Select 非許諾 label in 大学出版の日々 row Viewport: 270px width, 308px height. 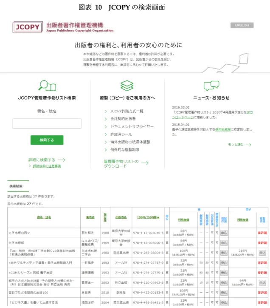point(262,233)
